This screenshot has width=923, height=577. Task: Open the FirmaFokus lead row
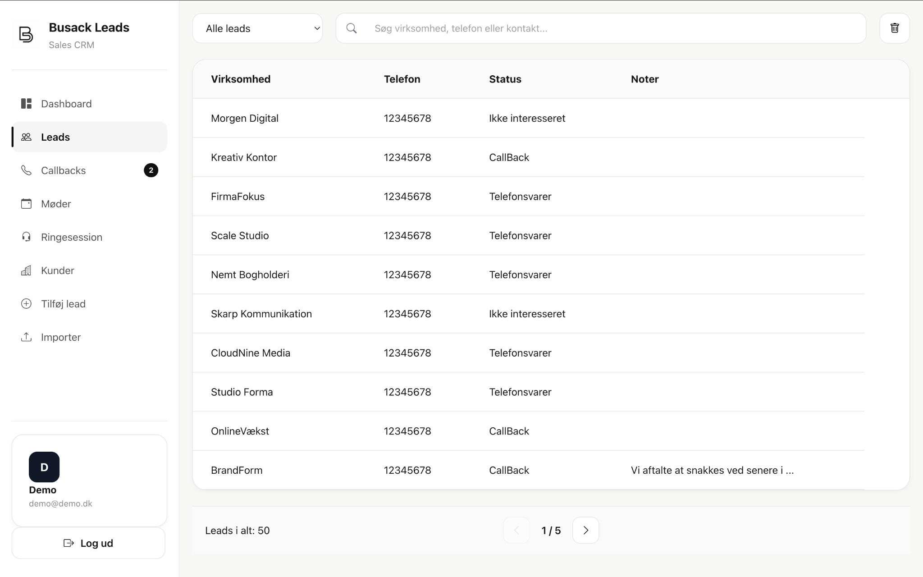(x=528, y=197)
